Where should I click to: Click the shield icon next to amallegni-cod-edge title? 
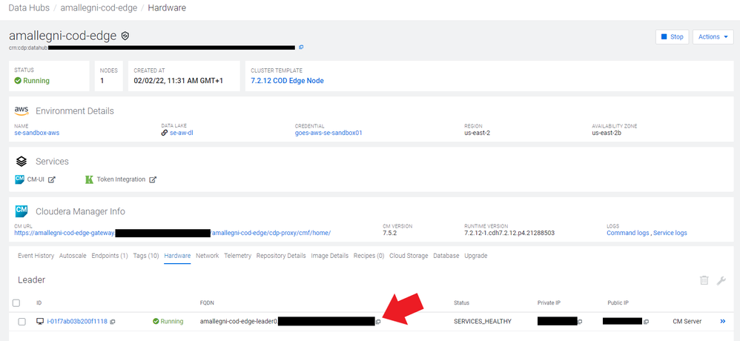pos(125,36)
